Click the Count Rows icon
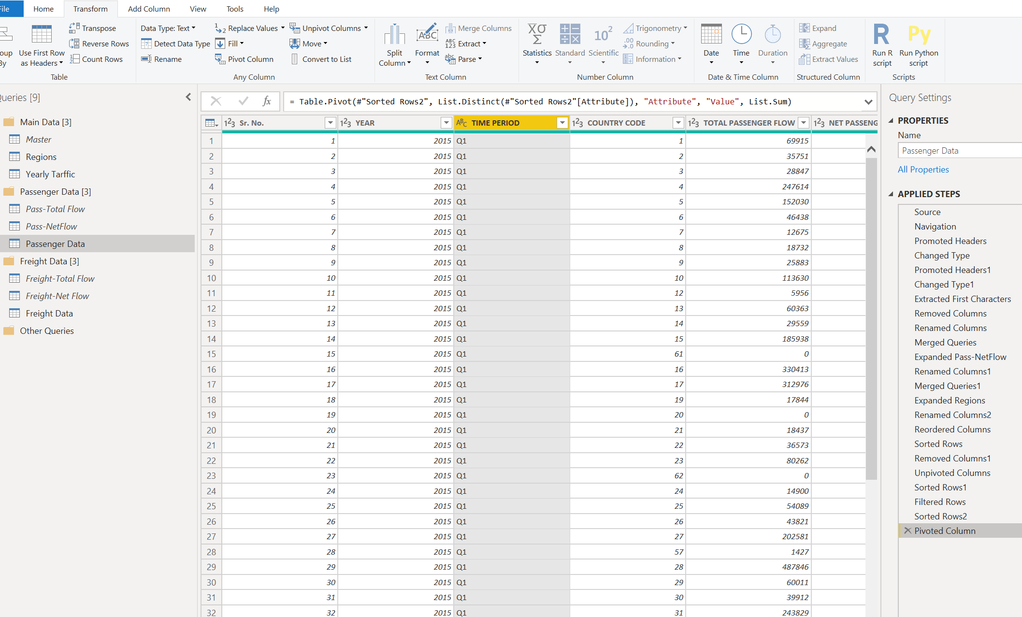Image resolution: width=1022 pixels, height=617 pixels. point(74,59)
